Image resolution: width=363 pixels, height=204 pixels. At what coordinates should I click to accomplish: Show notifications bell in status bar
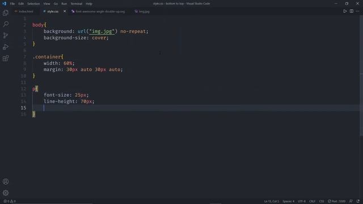click(358, 201)
